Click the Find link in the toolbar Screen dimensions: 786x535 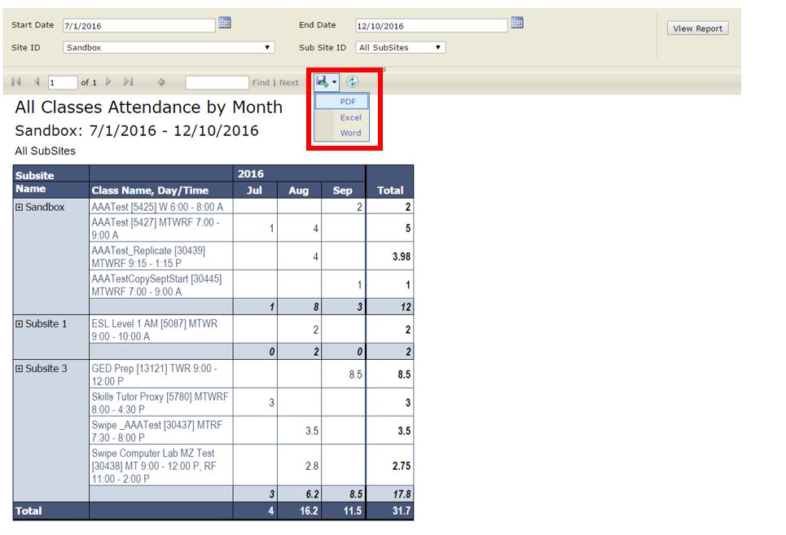(261, 83)
